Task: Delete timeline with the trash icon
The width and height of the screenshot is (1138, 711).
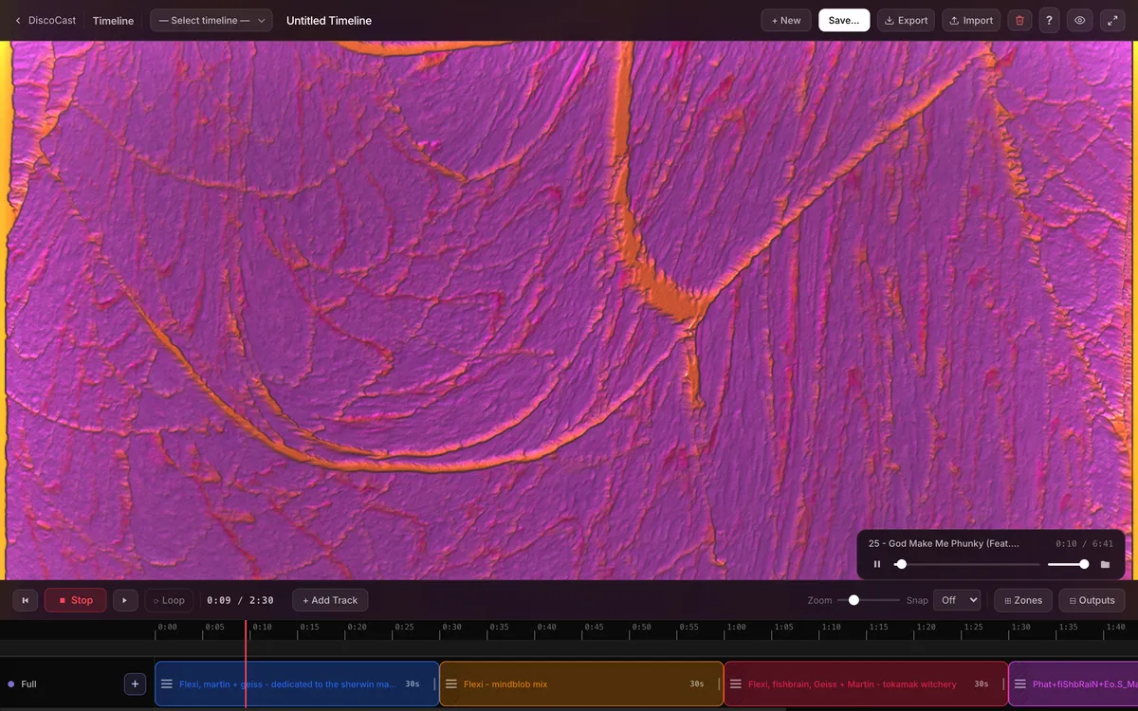Action: (x=1019, y=20)
